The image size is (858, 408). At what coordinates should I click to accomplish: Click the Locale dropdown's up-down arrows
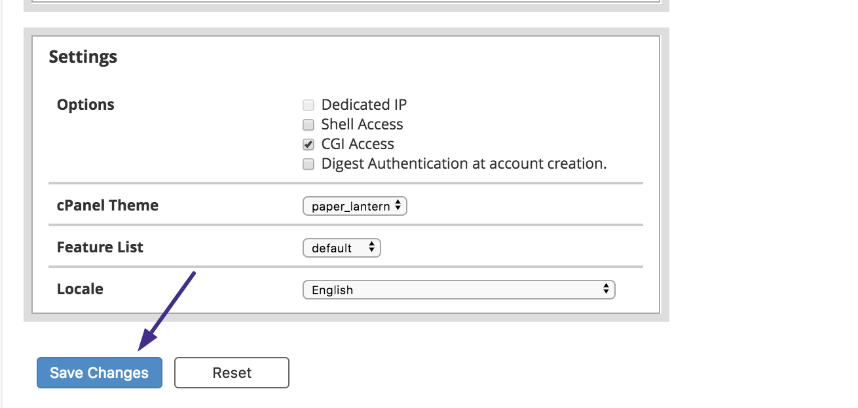(x=606, y=290)
